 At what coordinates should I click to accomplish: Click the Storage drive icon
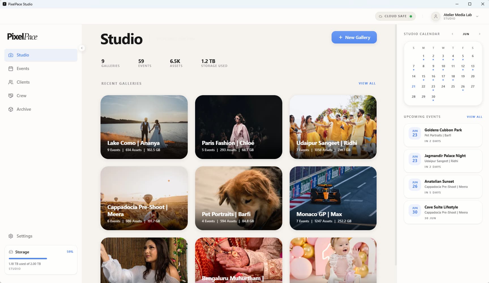(x=11, y=252)
